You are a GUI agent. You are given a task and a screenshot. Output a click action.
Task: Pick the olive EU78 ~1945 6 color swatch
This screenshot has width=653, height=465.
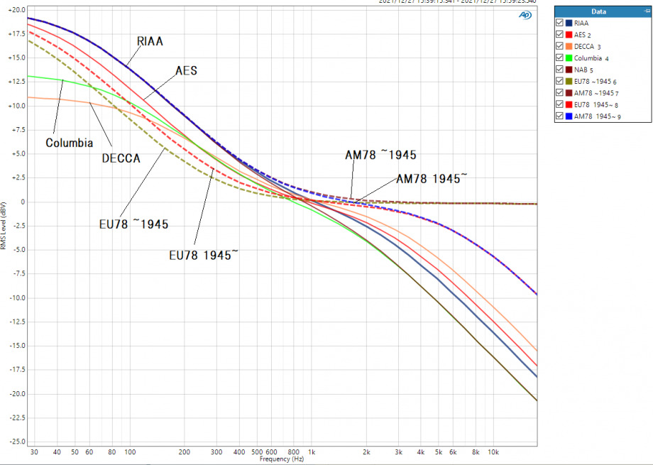(x=569, y=81)
